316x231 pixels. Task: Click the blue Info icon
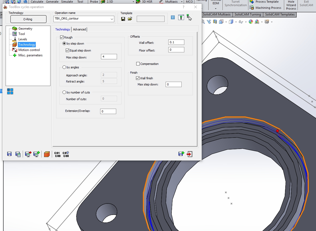click(x=173, y=17)
